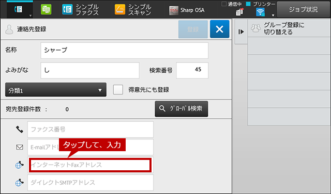The height and width of the screenshot is (194, 331).
Task: Open the シンプルファクス mode
Action: tap(81, 10)
